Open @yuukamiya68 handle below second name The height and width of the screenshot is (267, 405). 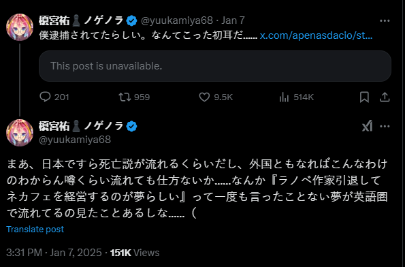point(75,140)
